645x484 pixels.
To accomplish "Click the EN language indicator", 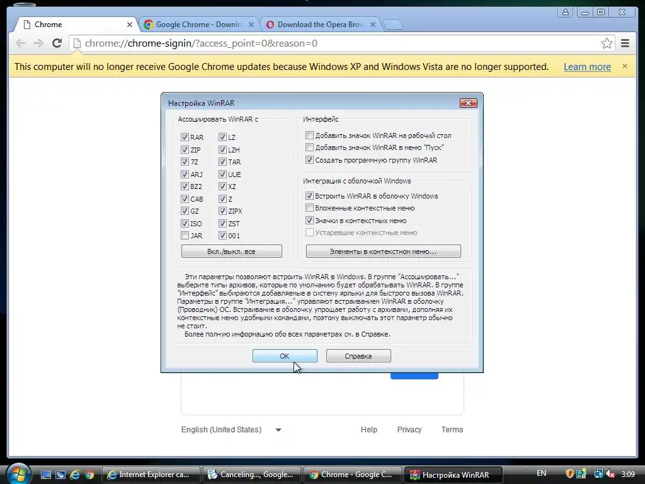I will coord(541,473).
